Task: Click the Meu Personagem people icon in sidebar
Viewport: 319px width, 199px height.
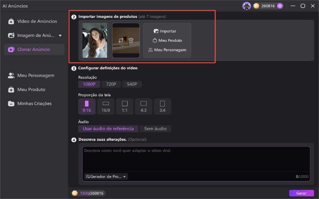Action: click(11, 76)
